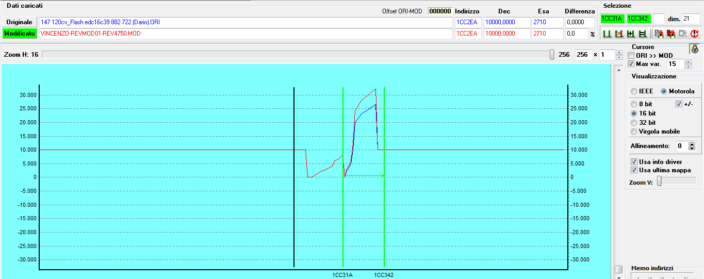Screen dimensions: 704x279
Task: Uncheck the Usa info driver checkbox
Action: point(634,162)
